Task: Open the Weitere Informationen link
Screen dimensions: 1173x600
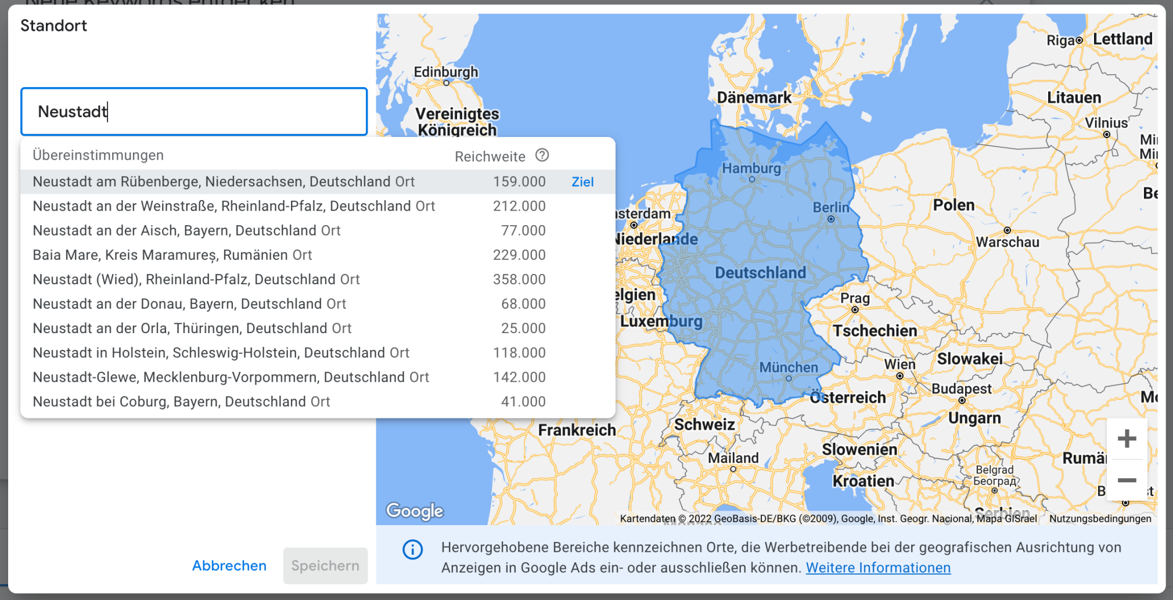Action: click(x=878, y=568)
